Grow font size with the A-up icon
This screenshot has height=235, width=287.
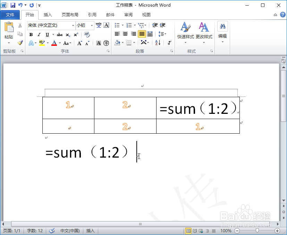pos(79,43)
